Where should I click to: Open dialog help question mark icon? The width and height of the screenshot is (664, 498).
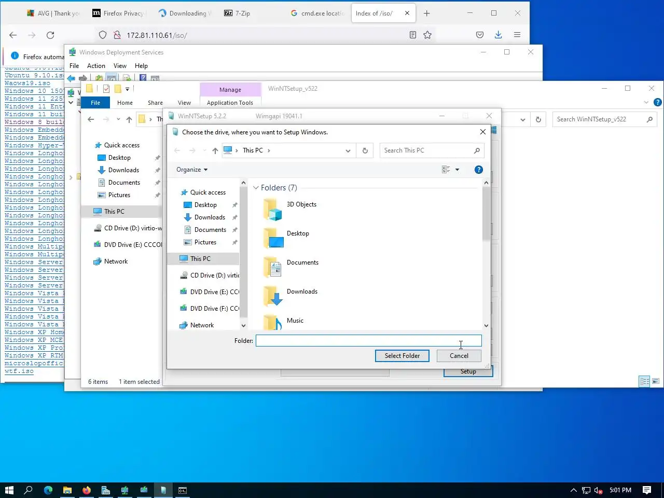479,170
